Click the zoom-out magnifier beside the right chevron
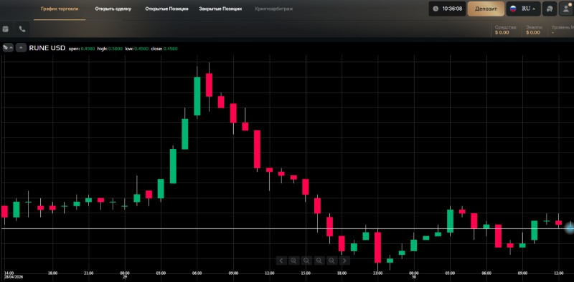This screenshot has width=574, height=282. (331, 261)
